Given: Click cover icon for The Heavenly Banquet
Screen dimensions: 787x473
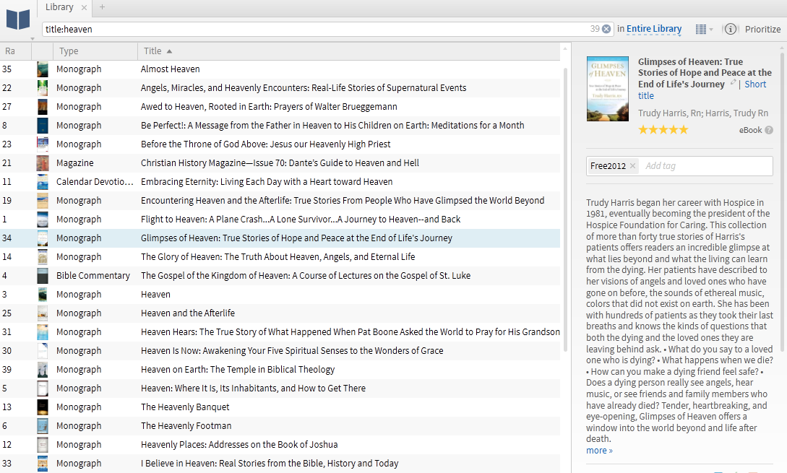Looking at the screenshot, I should pyautogui.click(x=43, y=407).
